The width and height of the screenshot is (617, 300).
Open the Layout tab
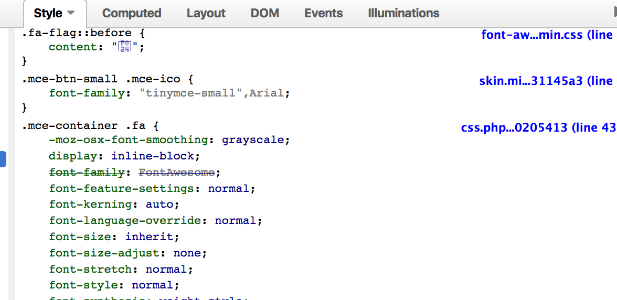coord(206,13)
